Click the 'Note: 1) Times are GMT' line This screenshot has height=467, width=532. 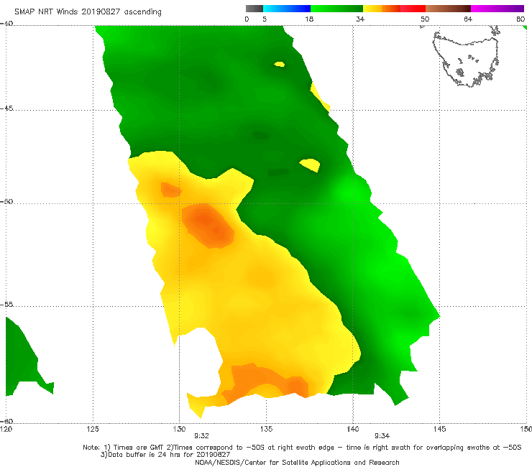click(302, 448)
